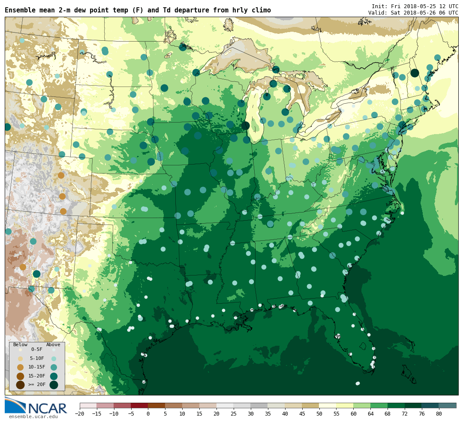Click the '-10' colorbar tick label

point(114,414)
